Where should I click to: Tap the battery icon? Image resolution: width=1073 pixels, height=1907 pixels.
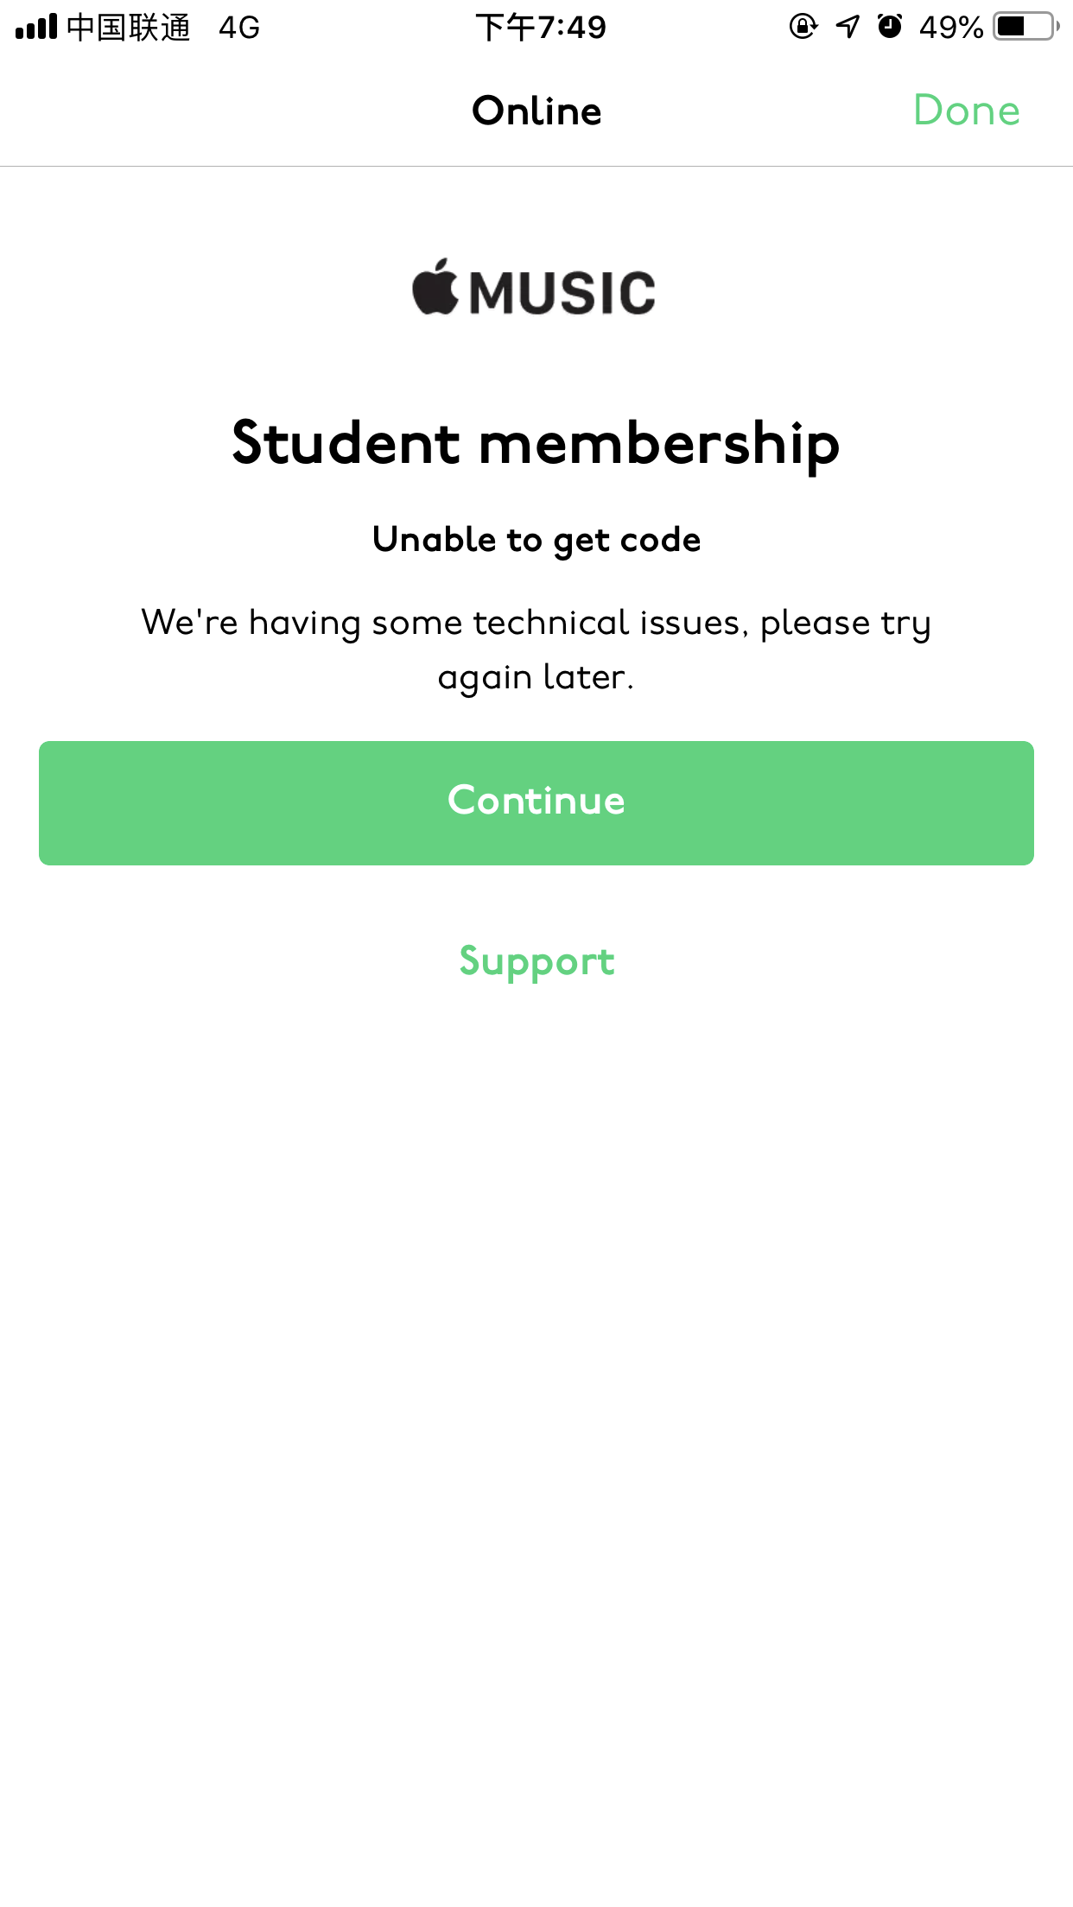pos(1025,27)
